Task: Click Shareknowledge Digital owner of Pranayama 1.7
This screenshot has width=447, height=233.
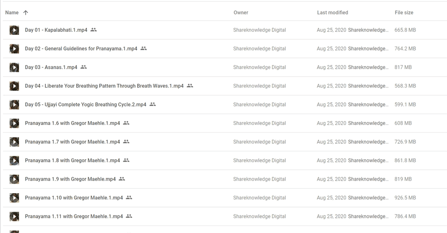Action: point(259,142)
